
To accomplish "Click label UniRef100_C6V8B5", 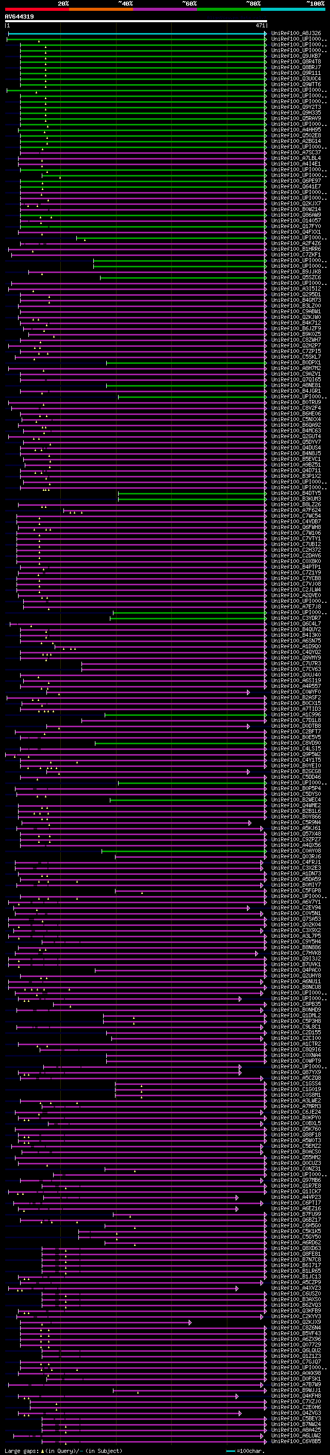I will [x=295, y=1442].
